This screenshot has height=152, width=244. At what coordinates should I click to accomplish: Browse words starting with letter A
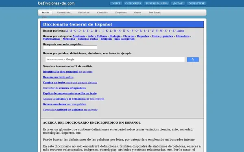[x=67, y=31]
